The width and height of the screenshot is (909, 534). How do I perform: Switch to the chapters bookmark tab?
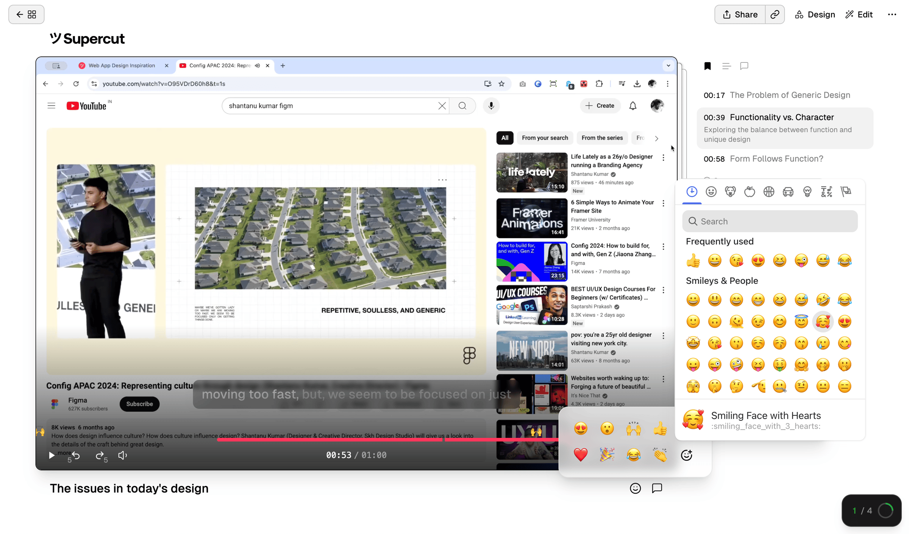pyautogui.click(x=708, y=66)
